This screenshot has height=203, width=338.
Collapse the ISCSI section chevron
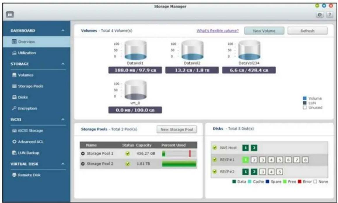click(x=63, y=119)
